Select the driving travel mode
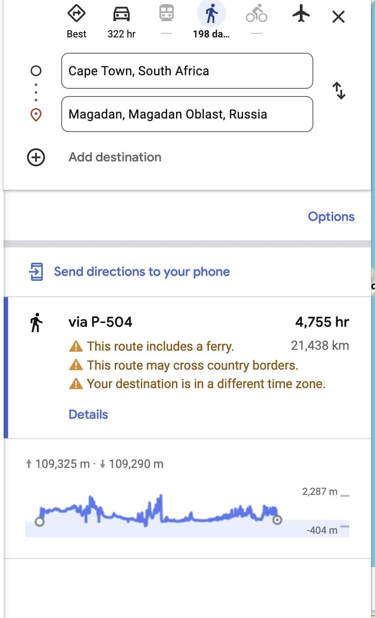The width and height of the screenshot is (375, 618). point(121,14)
